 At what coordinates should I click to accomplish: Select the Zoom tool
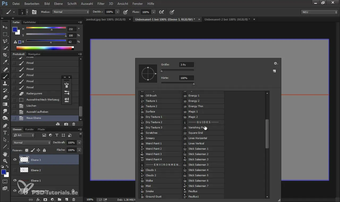(x=5, y=161)
